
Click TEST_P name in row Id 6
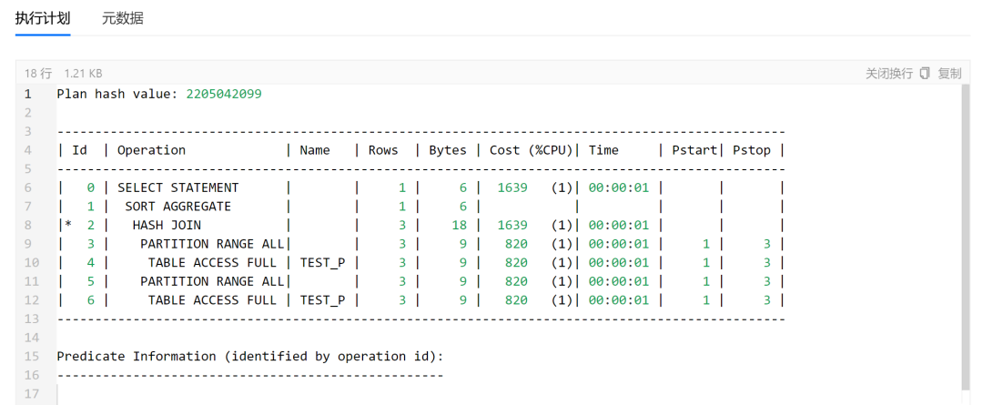tap(322, 300)
